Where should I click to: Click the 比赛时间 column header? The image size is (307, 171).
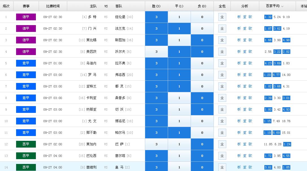(x=53, y=6)
